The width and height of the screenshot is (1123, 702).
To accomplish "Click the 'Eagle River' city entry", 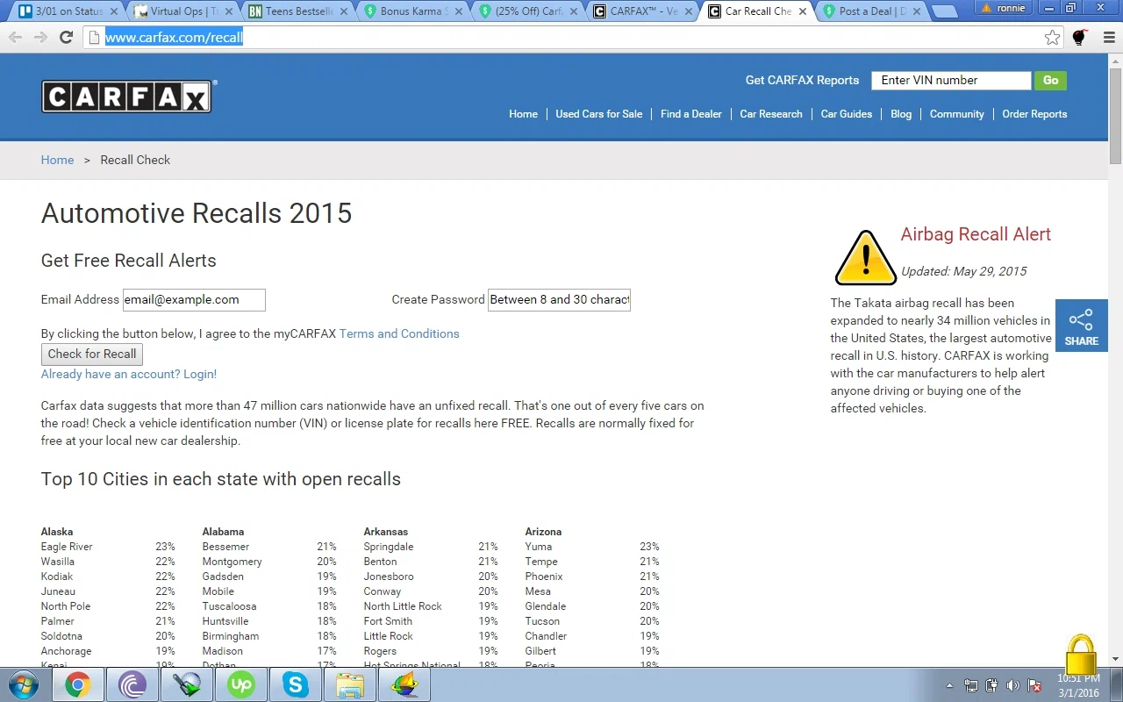I will 67,547.
